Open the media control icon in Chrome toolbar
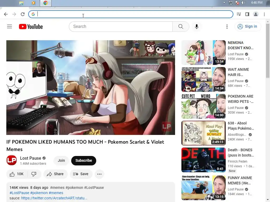 point(239,14)
